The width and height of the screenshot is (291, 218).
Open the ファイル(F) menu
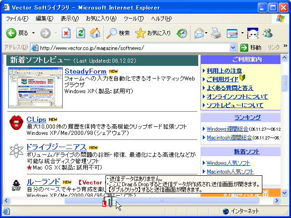(17, 19)
